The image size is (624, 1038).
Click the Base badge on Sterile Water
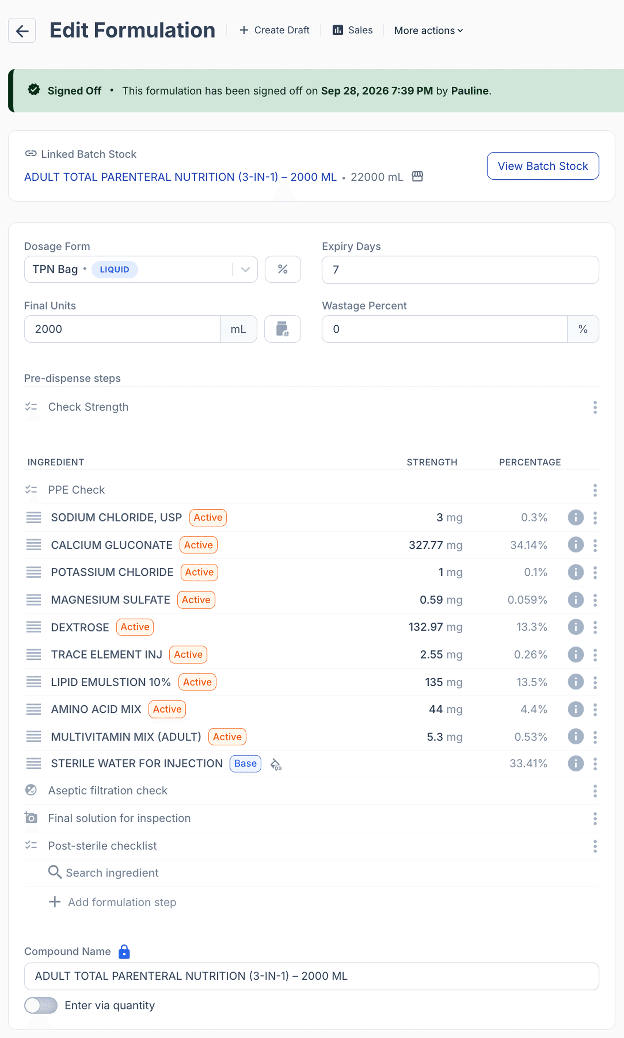pos(246,764)
